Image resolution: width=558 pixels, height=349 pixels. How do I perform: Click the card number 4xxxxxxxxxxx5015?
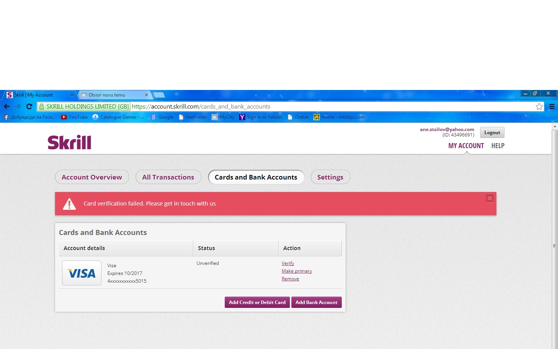pos(127,281)
